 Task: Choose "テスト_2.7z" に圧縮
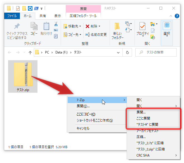[x=153, y=143]
